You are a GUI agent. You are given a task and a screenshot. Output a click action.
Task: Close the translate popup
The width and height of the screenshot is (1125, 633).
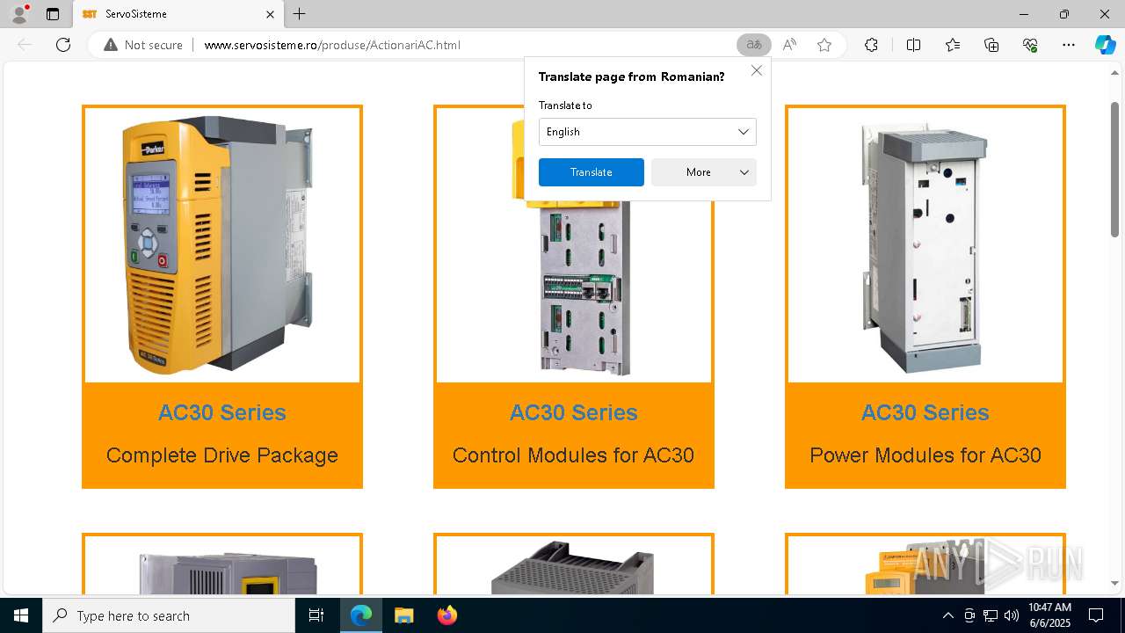(757, 70)
